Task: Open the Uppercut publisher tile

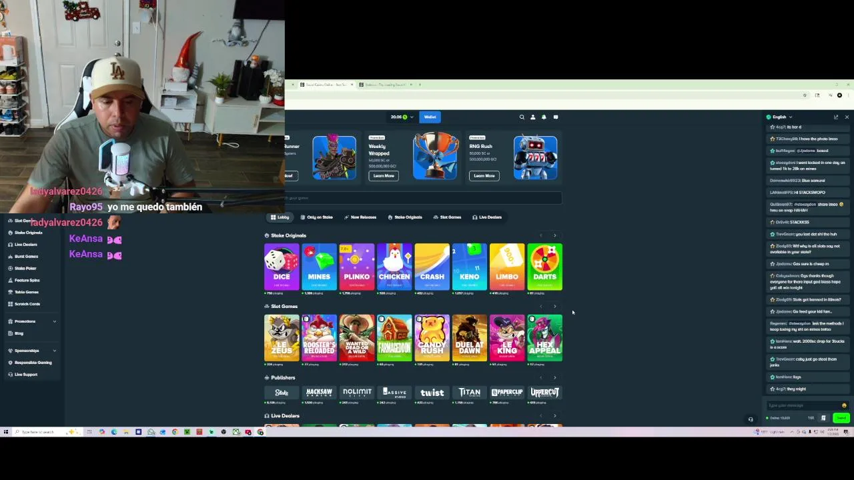Action: point(544,393)
